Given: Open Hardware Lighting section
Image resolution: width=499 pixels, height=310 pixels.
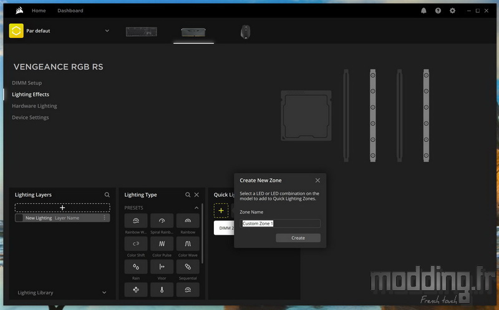Looking at the screenshot, I should 34,106.
